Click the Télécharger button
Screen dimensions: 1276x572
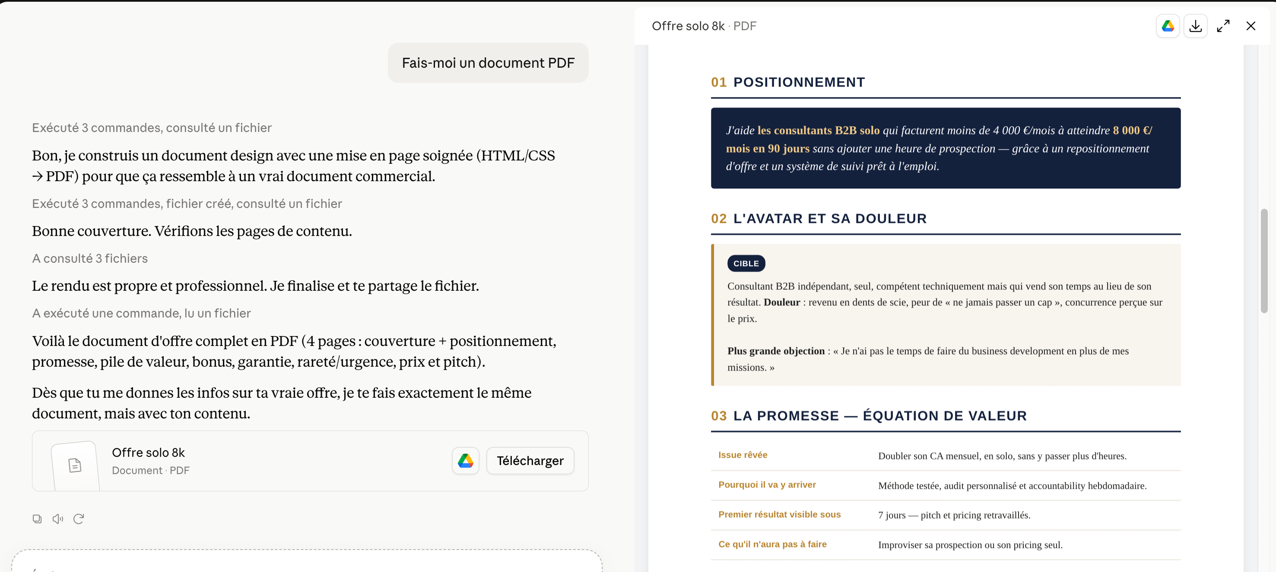point(530,461)
